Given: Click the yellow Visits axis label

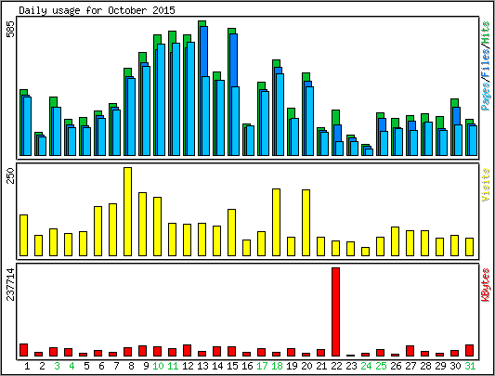Looking at the screenshot, I should coord(486,185).
